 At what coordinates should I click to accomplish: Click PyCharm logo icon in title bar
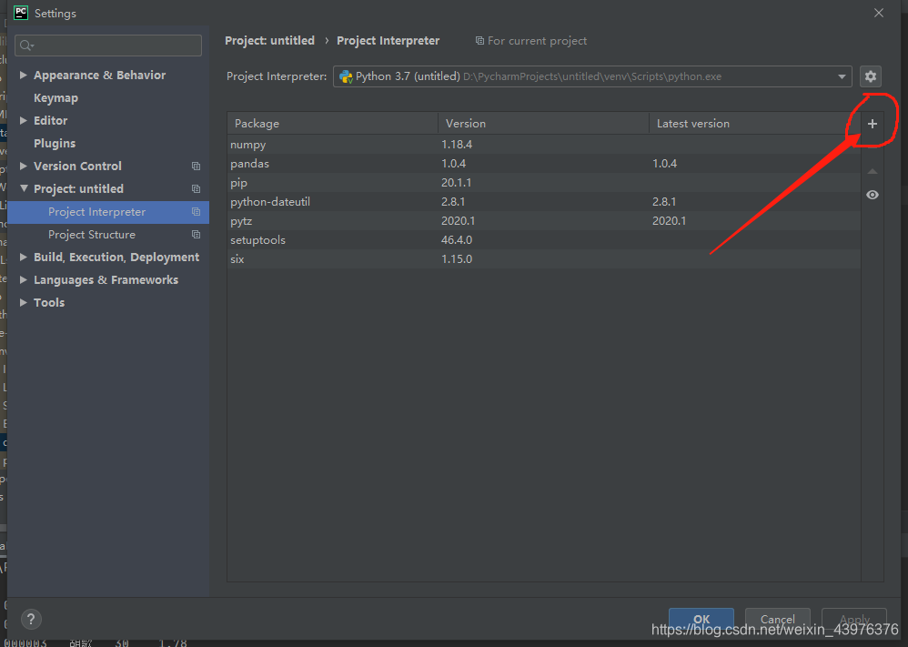[21, 13]
